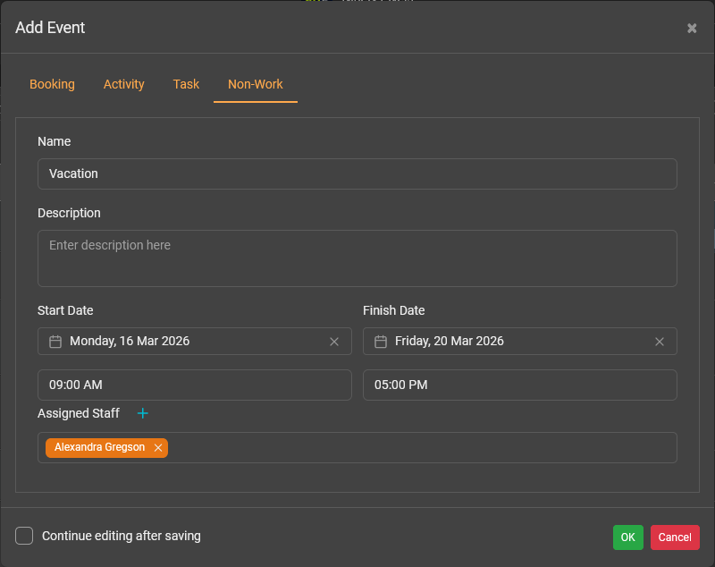The width and height of the screenshot is (715, 567).
Task: Open the 09:00 AM start time field
Action: (194, 385)
